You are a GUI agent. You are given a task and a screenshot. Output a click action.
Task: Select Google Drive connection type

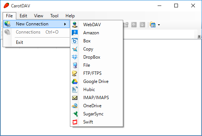[x=97, y=81]
